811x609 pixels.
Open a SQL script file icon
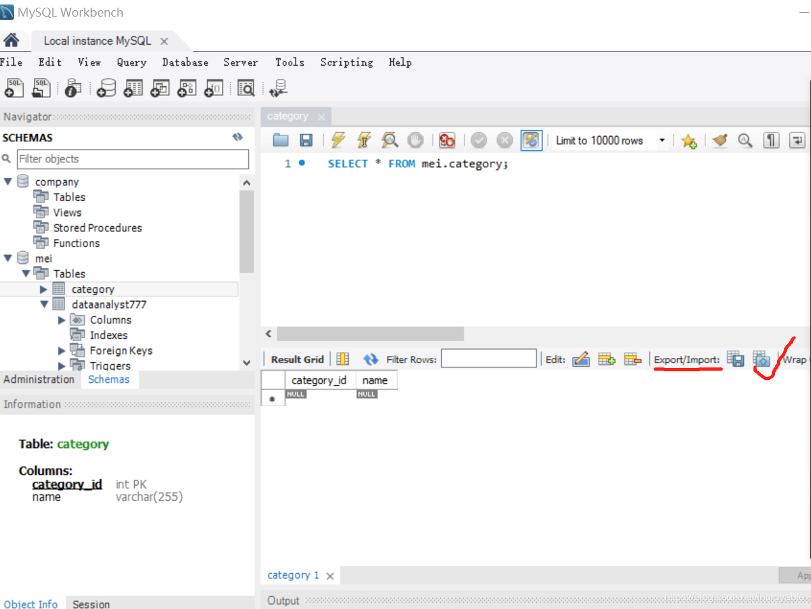pyautogui.click(x=41, y=88)
